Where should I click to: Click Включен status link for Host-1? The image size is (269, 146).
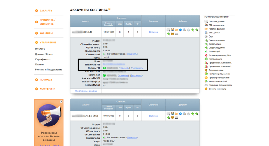tap(154, 32)
